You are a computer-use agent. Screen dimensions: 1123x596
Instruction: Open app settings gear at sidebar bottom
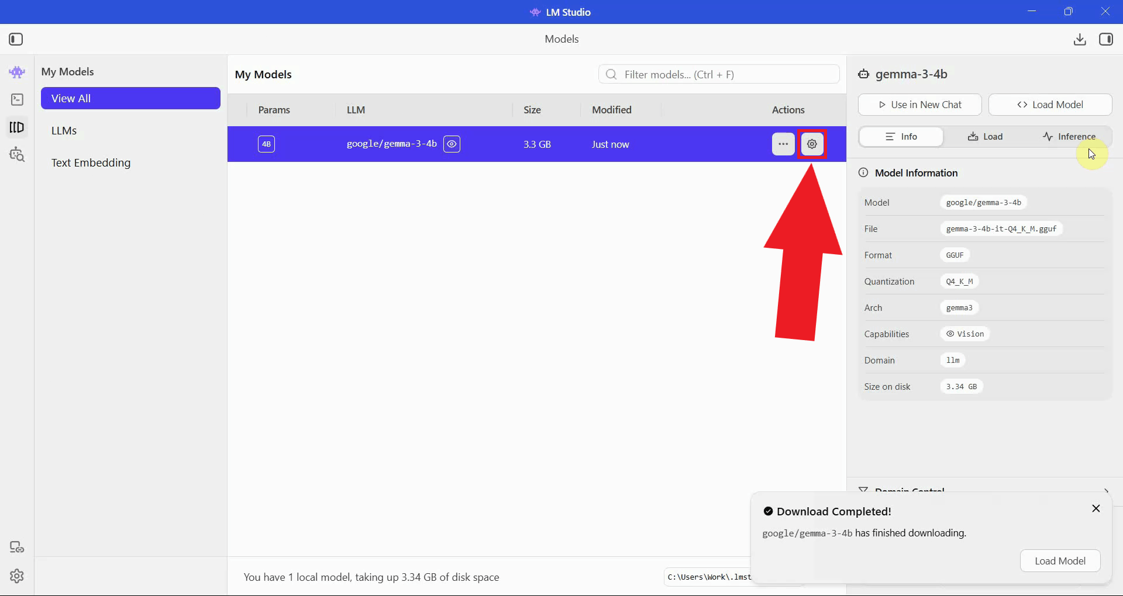[17, 577]
